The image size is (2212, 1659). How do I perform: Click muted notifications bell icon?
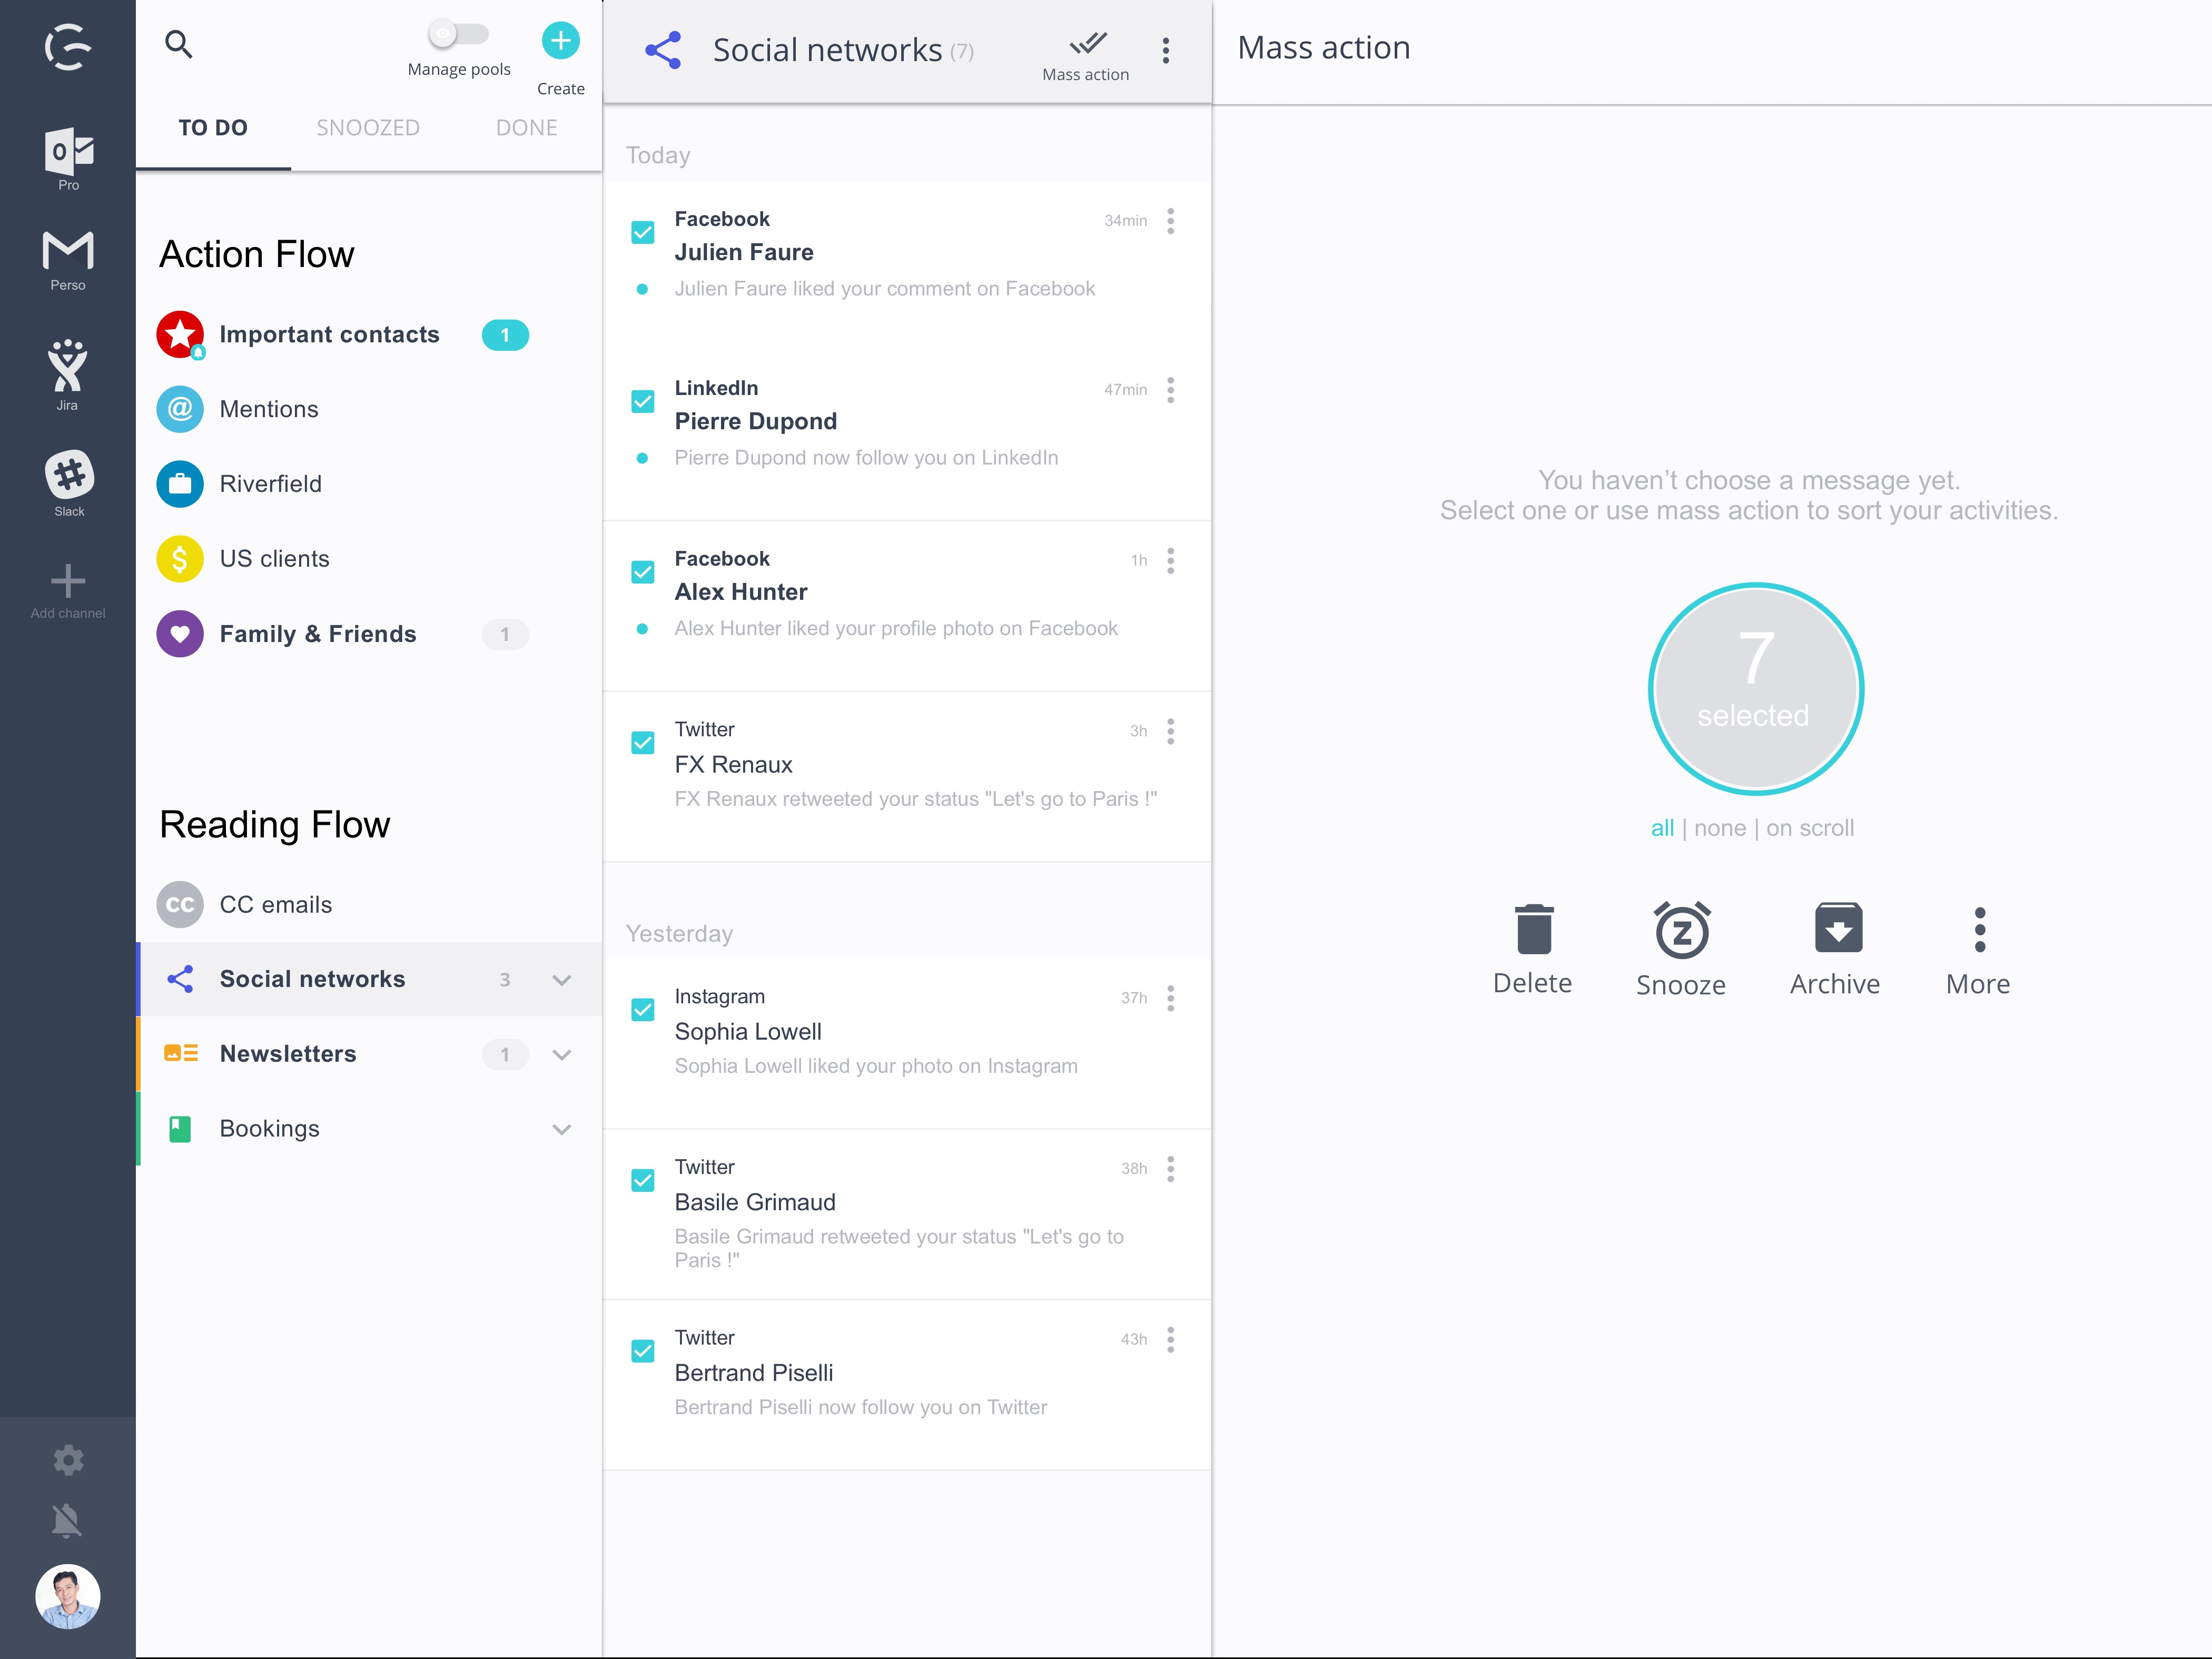pos(67,1520)
